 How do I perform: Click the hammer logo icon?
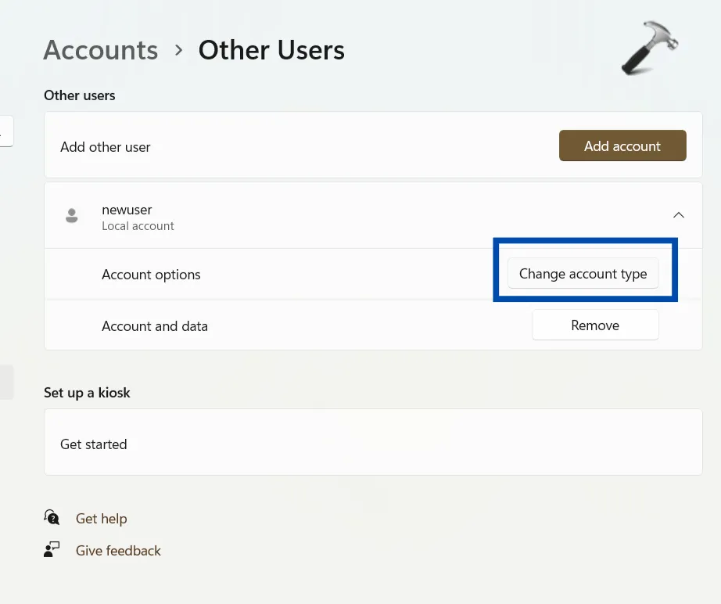(650, 47)
